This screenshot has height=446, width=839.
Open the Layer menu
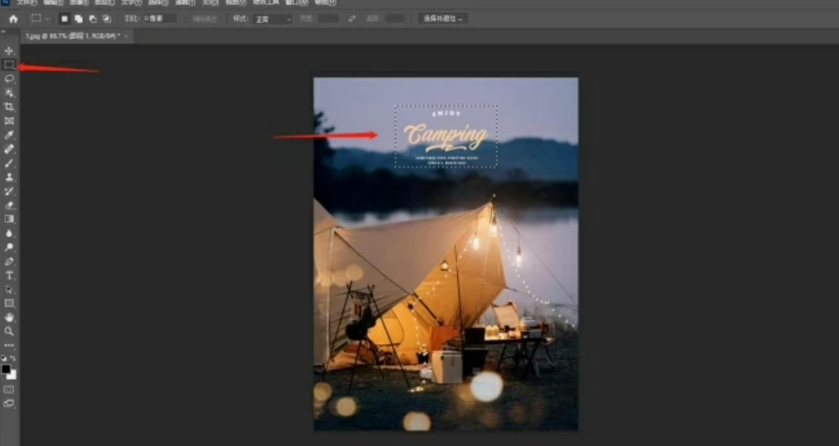[105, 3]
